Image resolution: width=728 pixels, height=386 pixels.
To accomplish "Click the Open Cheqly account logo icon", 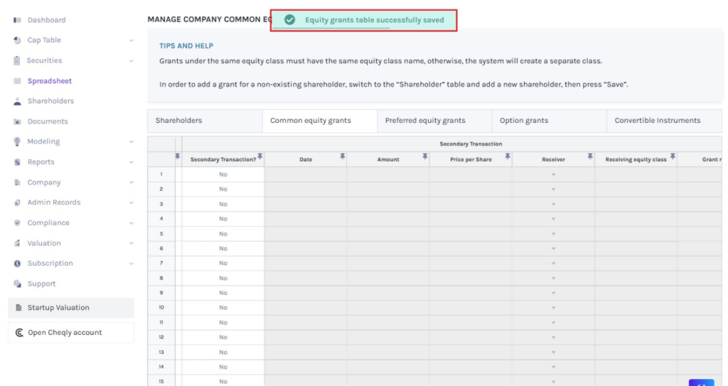I will 18,333.
